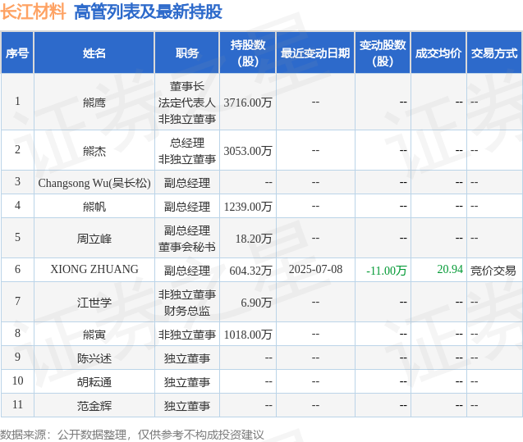Select the name cell '熊寅'
523x442 pixels.
(x=94, y=335)
